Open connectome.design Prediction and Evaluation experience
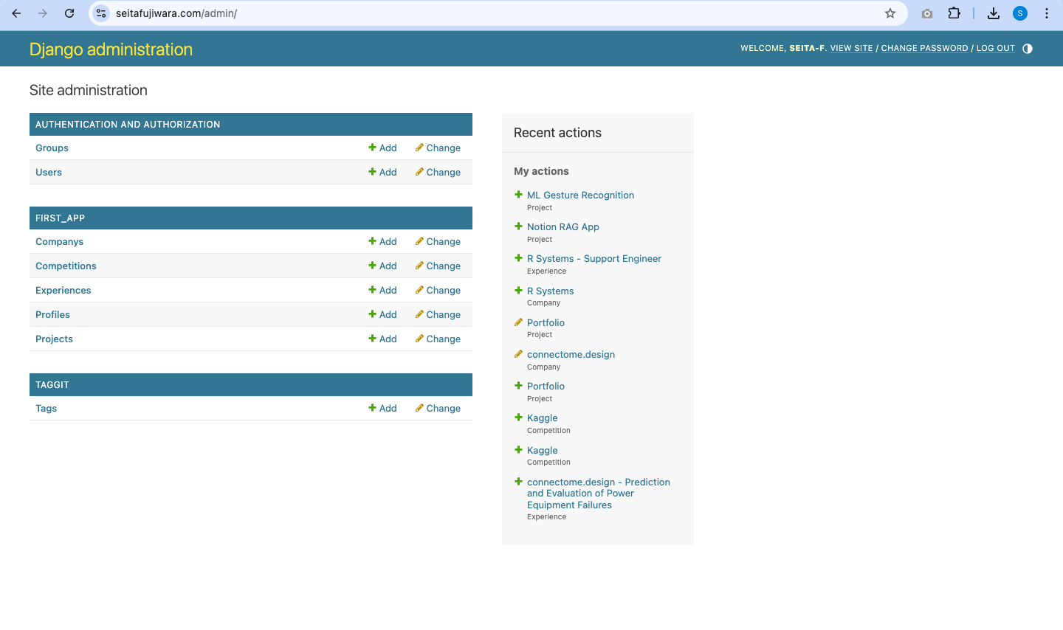This screenshot has height=630, width=1063. point(598,494)
